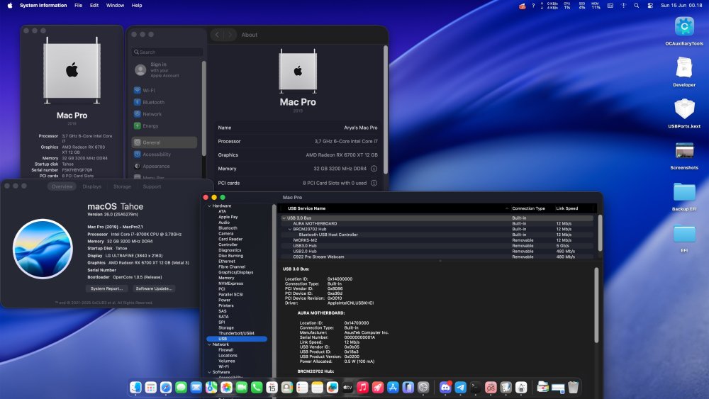Screen dimensions: 709x399
Task: Select the C922 Pro Stream Webcam row
Action: click(x=437, y=257)
